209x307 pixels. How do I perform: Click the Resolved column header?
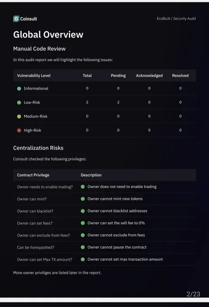[x=180, y=75]
